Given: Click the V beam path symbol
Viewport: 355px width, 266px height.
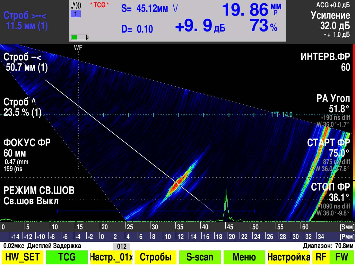Looking at the screenshot, I should click(x=175, y=9).
